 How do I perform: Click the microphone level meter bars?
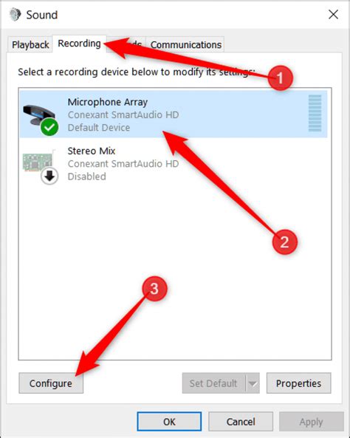point(315,113)
